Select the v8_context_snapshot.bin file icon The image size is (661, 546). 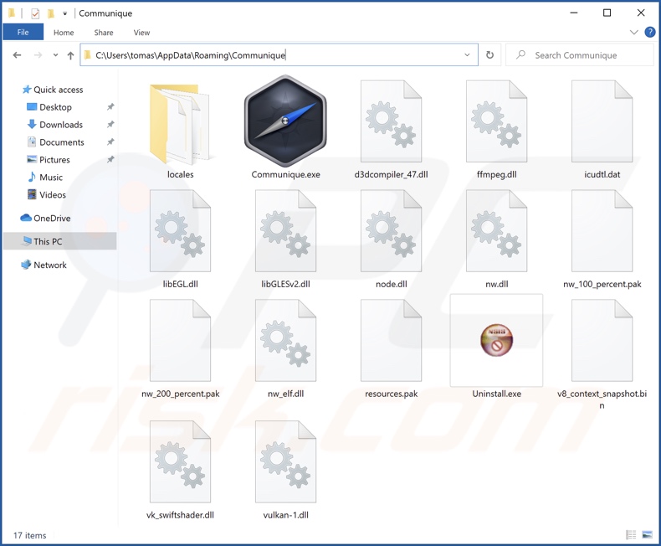(602, 341)
